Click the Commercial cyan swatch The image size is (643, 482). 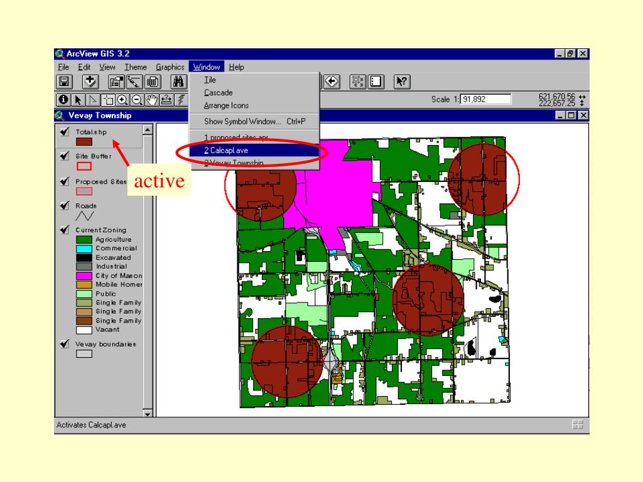click(84, 249)
